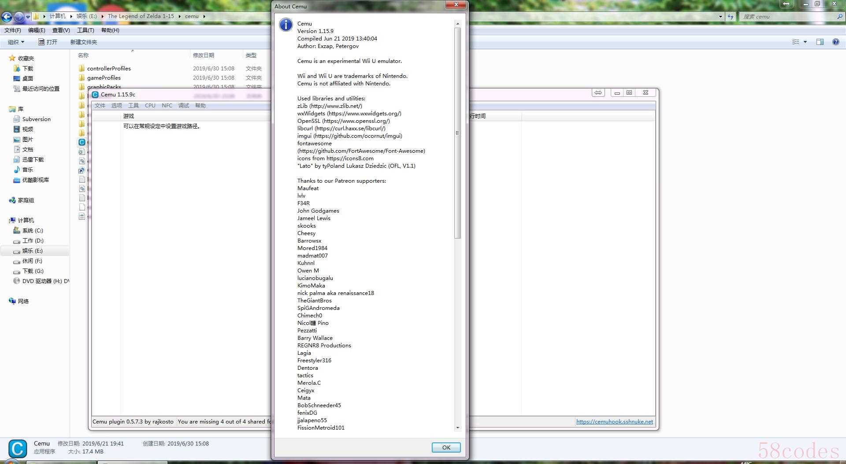Click the Explorer help question mark icon

(835, 42)
